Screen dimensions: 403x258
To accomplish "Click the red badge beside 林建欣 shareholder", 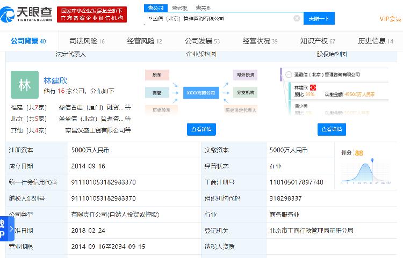I will (x=313, y=88).
